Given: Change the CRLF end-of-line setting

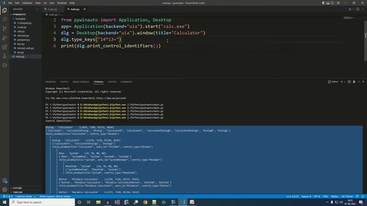Looking at the screenshot, I should [x=325, y=196].
